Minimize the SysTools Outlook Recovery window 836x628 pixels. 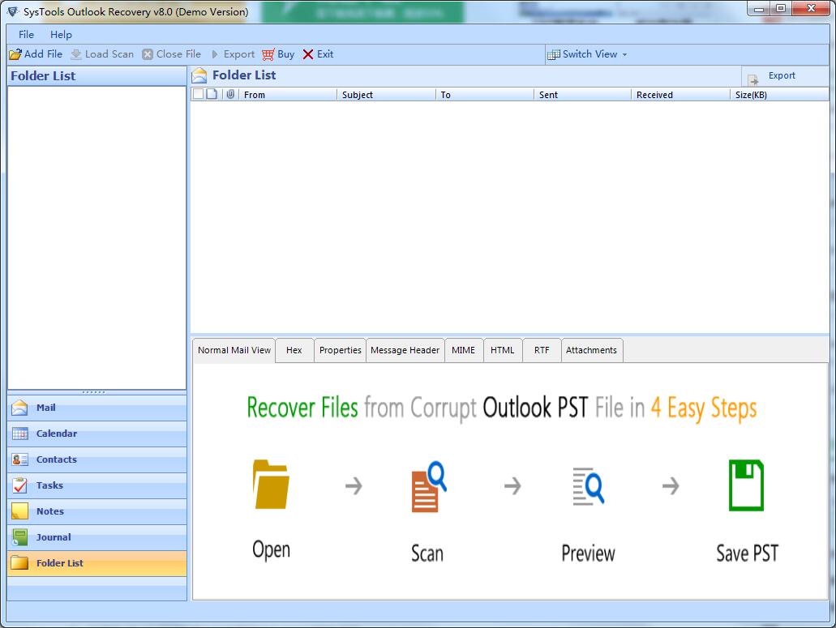[759, 8]
